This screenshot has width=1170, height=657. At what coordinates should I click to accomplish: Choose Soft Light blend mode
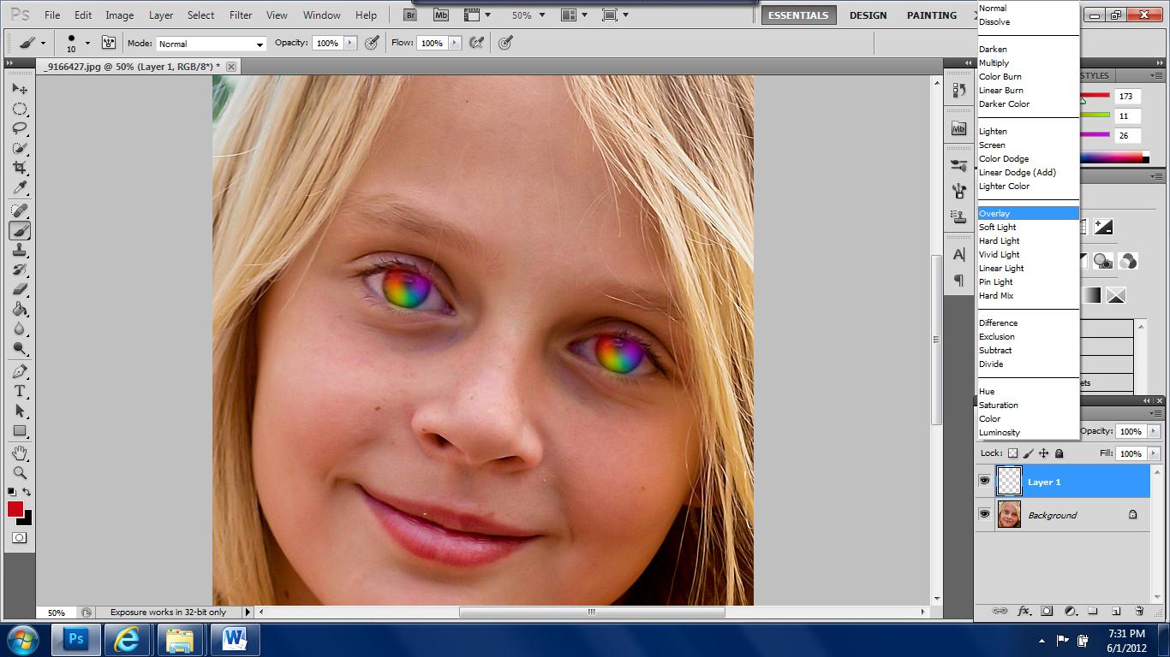[x=1028, y=227]
